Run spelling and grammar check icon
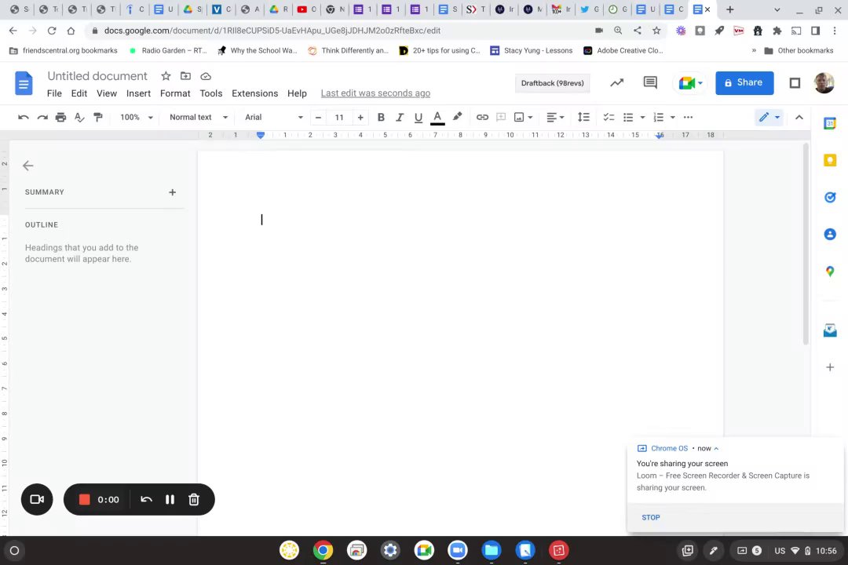848x565 pixels. [x=79, y=118]
